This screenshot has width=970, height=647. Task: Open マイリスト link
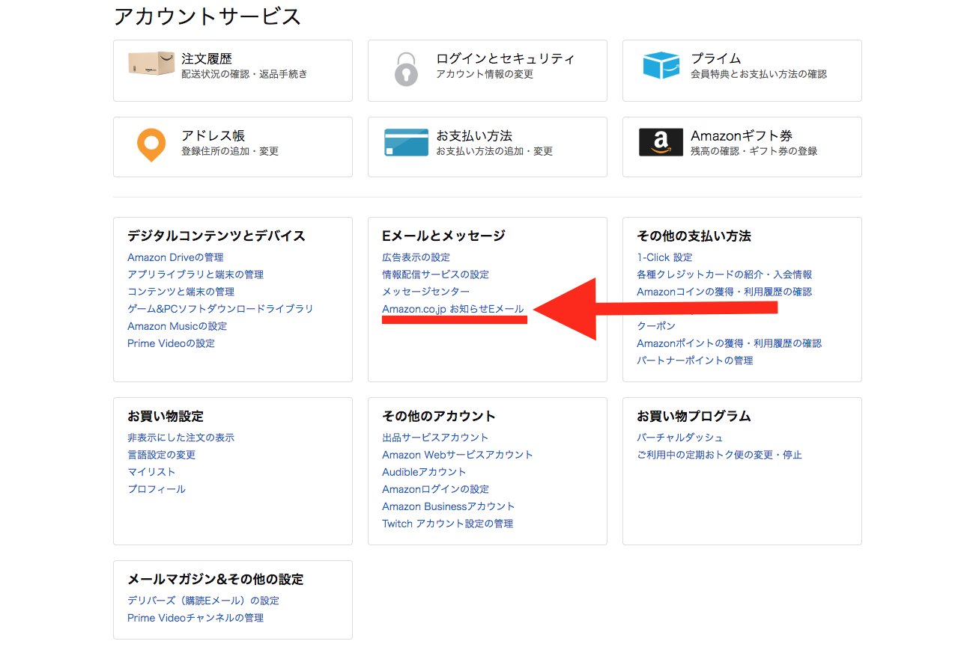(151, 472)
